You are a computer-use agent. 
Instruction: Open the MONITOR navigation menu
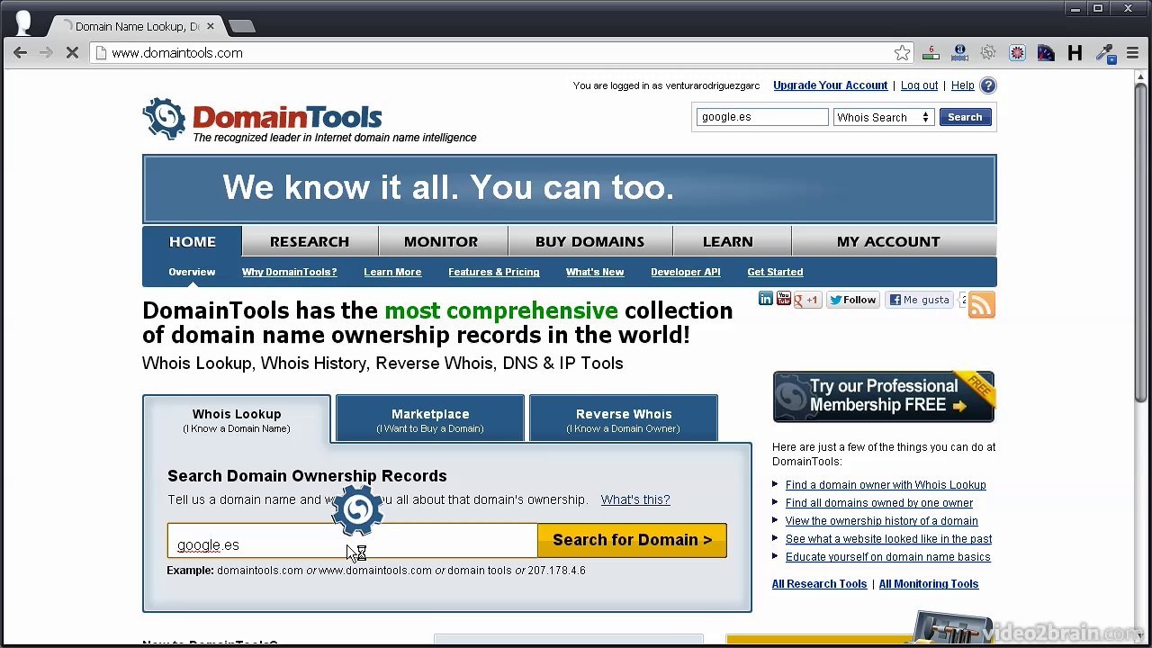coord(441,241)
